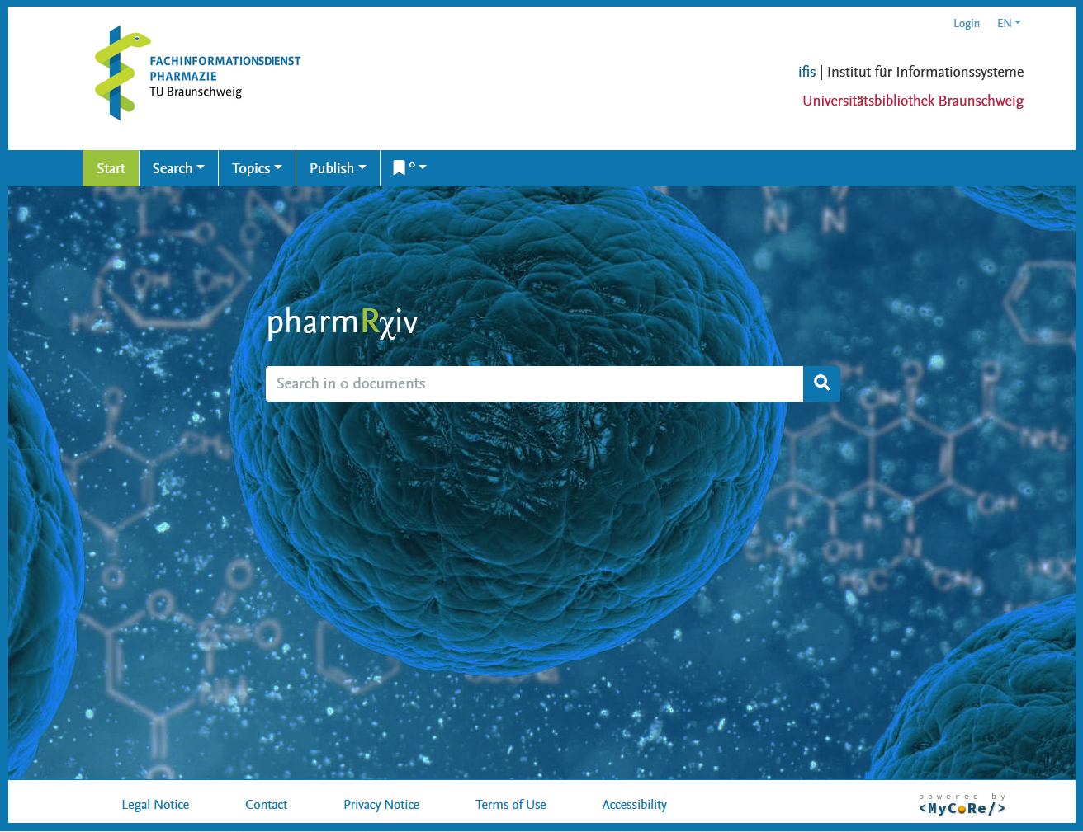
Task: Open Terms of Use in footer
Action: click(510, 805)
